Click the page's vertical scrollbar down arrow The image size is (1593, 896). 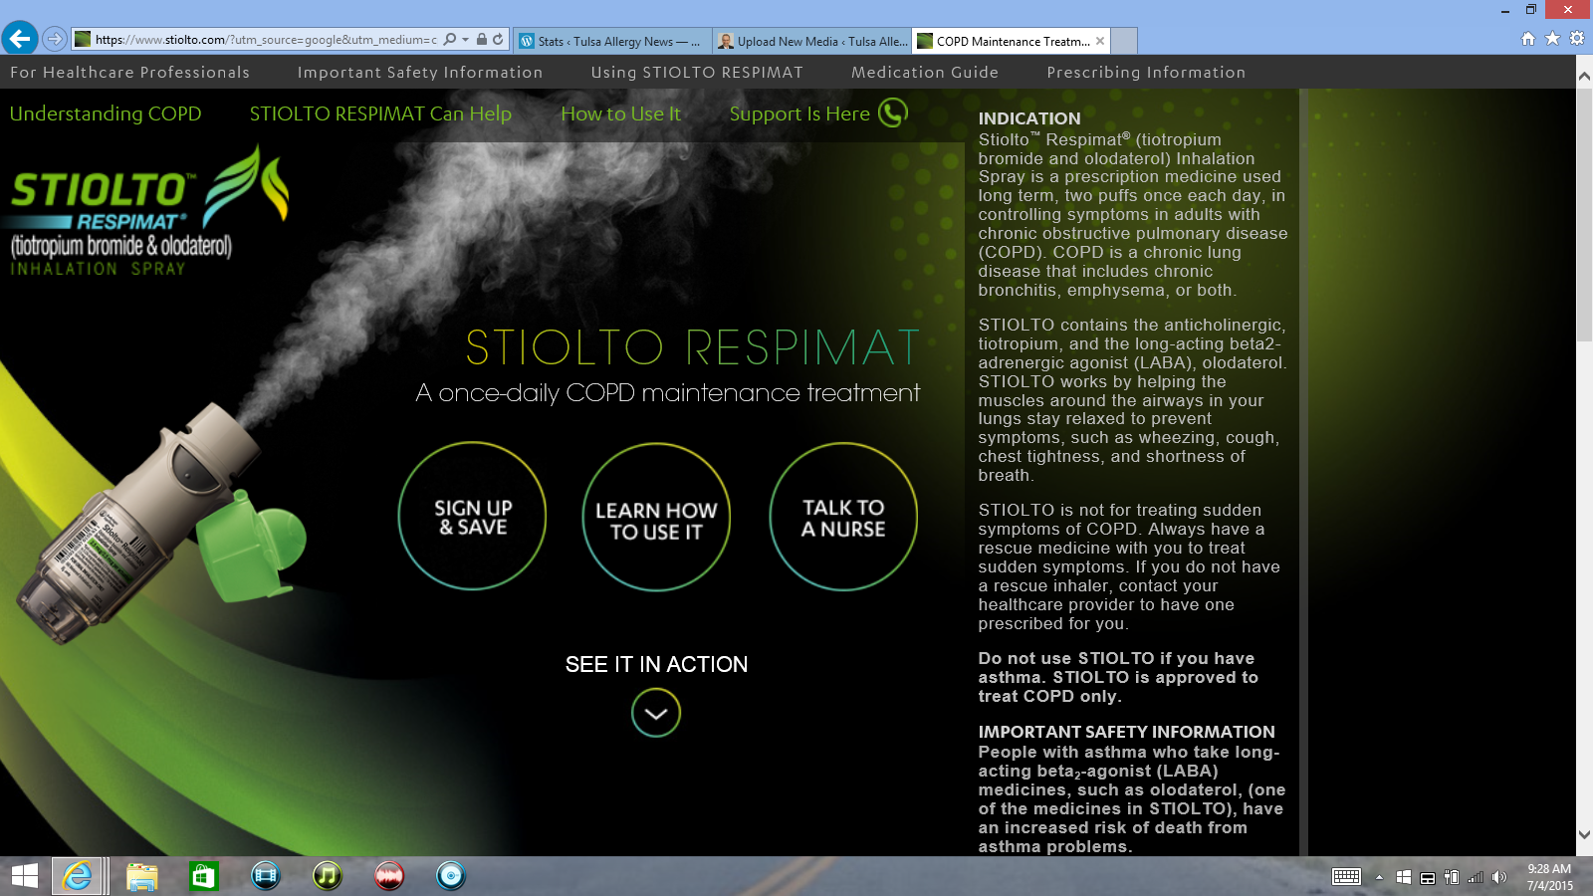[x=1584, y=835]
